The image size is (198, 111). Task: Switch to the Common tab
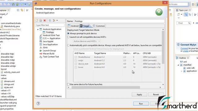coord(99,26)
